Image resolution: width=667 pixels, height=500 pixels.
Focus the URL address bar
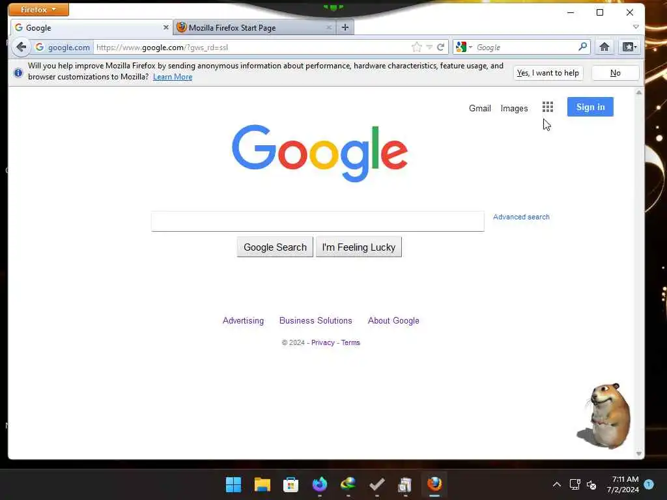pos(252,47)
